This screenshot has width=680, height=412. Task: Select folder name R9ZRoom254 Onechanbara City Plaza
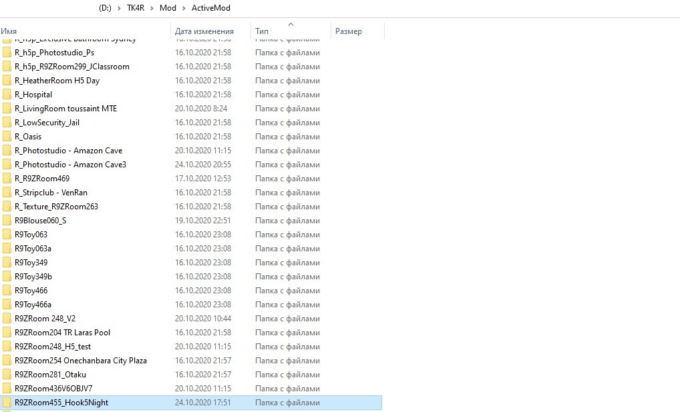click(81, 361)
